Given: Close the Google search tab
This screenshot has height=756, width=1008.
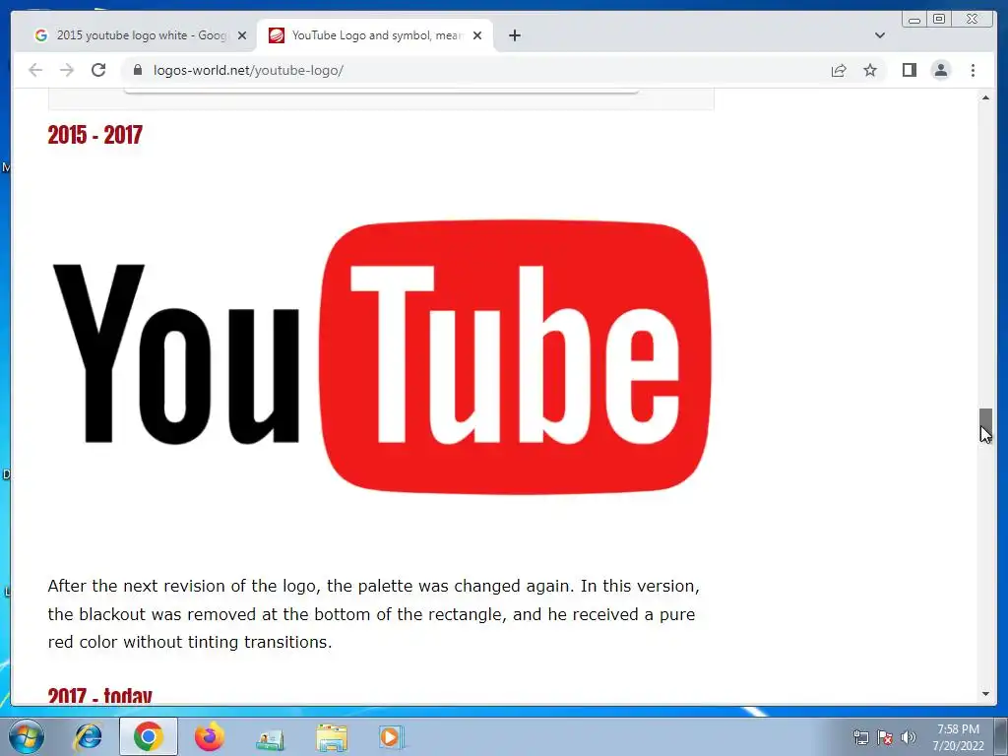Looking at the screenshot, I should [242, 36].
